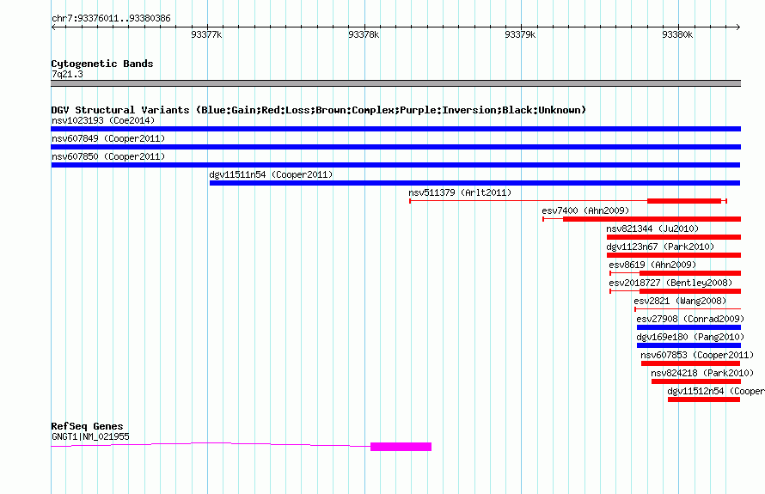Click the 93378k ruler tick label

364,34
